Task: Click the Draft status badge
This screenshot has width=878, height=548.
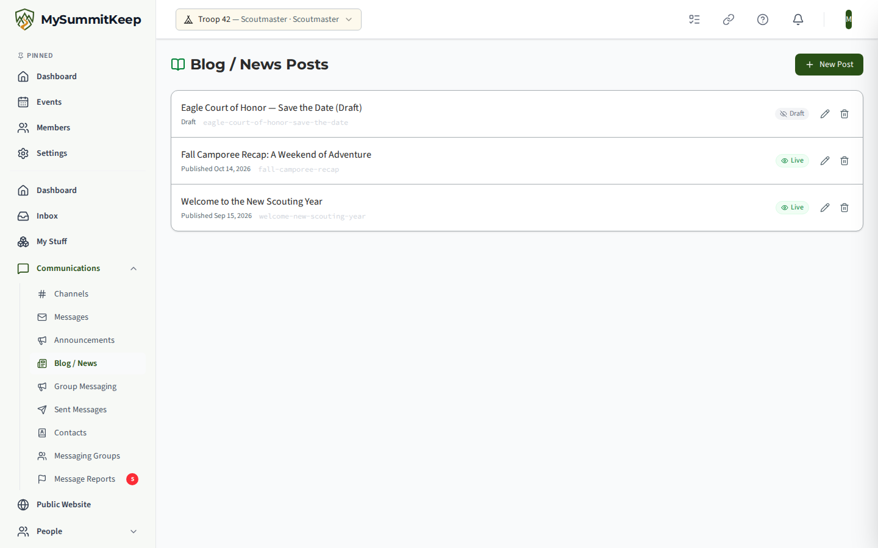Action: [x=792, y=114]
